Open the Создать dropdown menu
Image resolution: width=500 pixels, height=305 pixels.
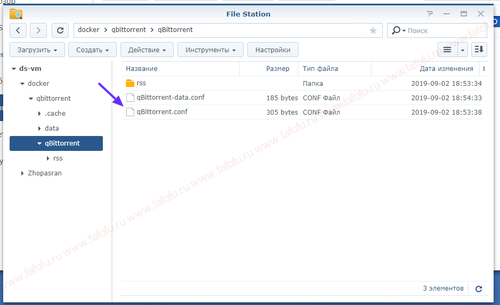tap(92, 50)
